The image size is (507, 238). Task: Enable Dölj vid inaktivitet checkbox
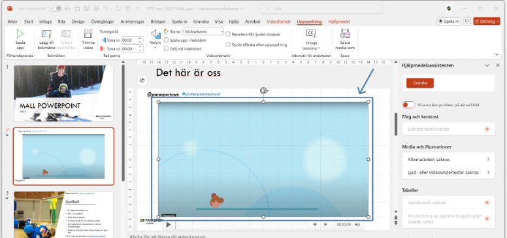166,49
